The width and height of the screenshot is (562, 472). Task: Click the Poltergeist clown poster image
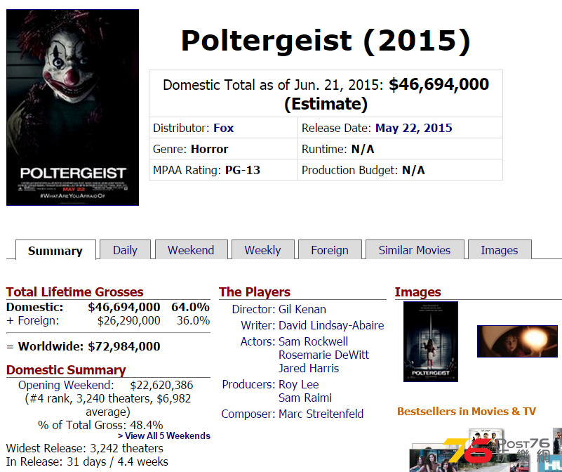(72, 107)
